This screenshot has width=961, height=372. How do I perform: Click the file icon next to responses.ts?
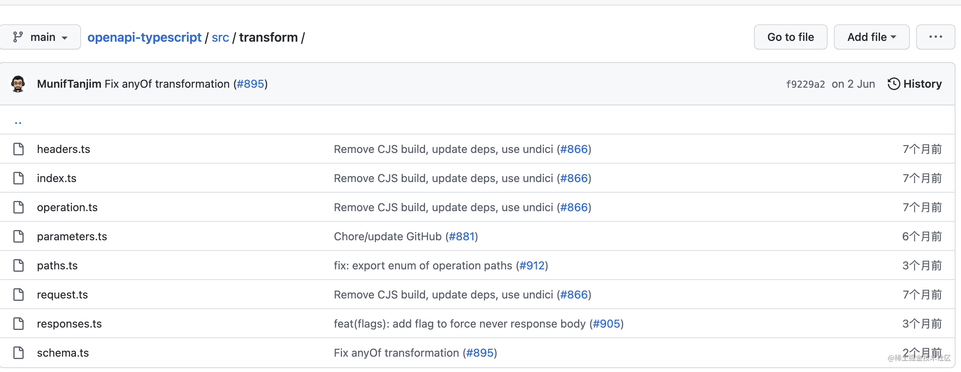pos(18,323)
